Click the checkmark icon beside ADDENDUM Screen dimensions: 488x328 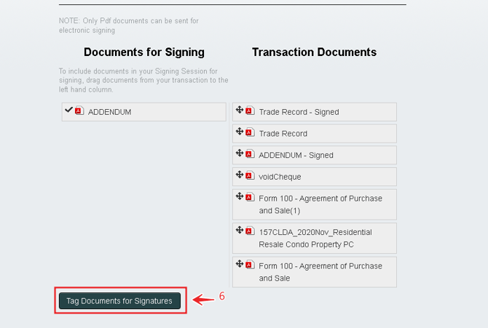click(68, 110)
